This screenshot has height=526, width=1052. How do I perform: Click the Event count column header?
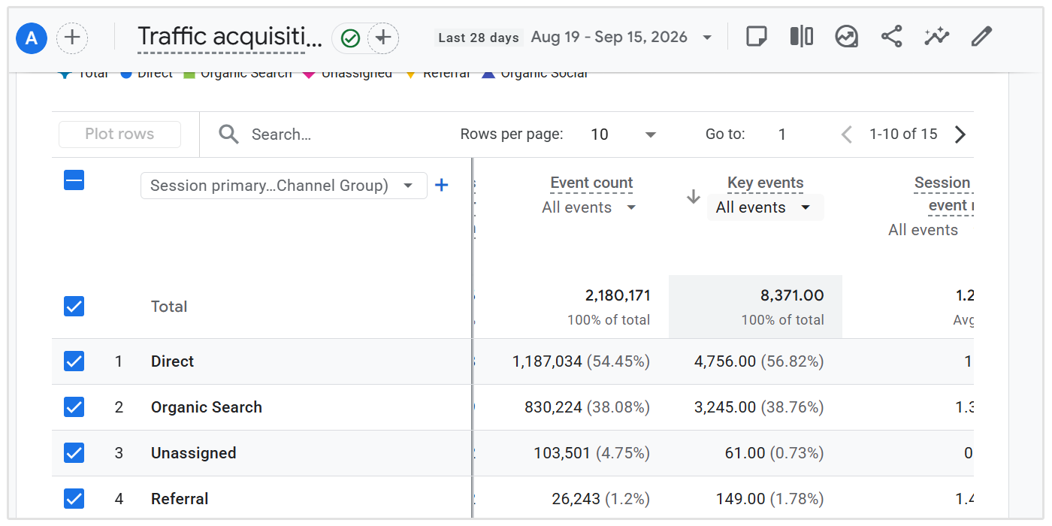coord(592,183)
